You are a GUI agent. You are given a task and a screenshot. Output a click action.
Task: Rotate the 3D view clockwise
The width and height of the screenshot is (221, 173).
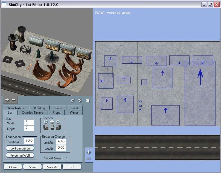[80, 100]
